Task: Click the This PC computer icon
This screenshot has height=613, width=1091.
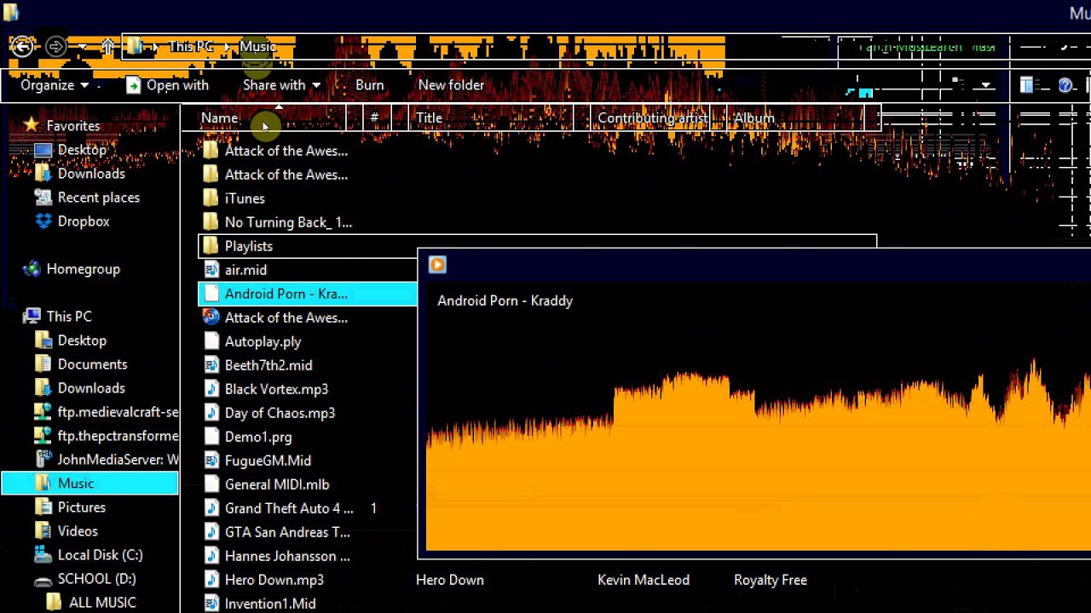Action: click(32, 317)
